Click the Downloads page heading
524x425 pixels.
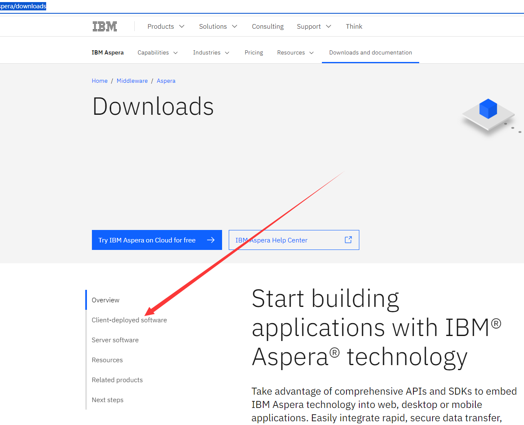(x=153, y=106)
